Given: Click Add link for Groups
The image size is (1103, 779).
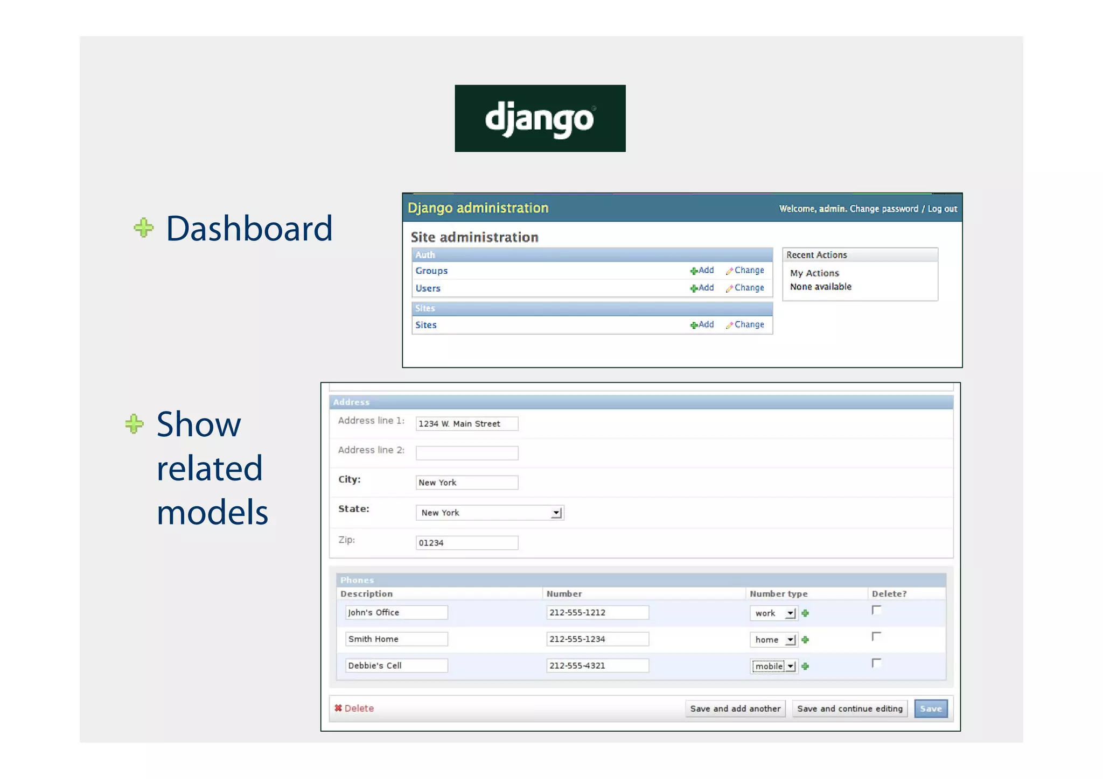Looking at the screenshot, I should [x=706, y=270].
